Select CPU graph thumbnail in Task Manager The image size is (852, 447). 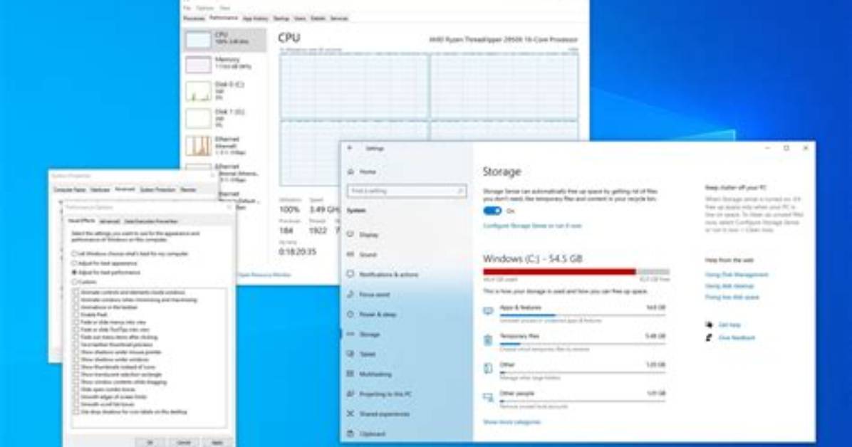click(x=198, y=40)
